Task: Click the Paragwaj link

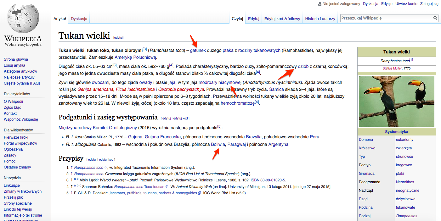Action: 237,145
